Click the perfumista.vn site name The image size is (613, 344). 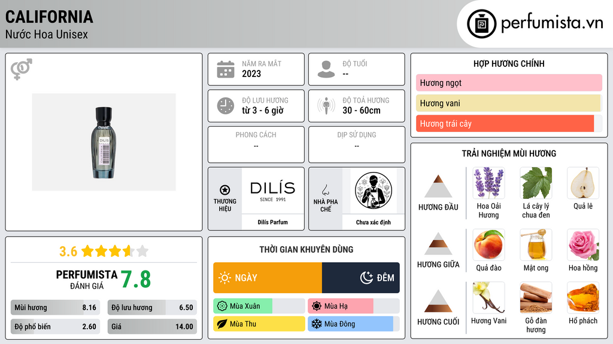551,23
